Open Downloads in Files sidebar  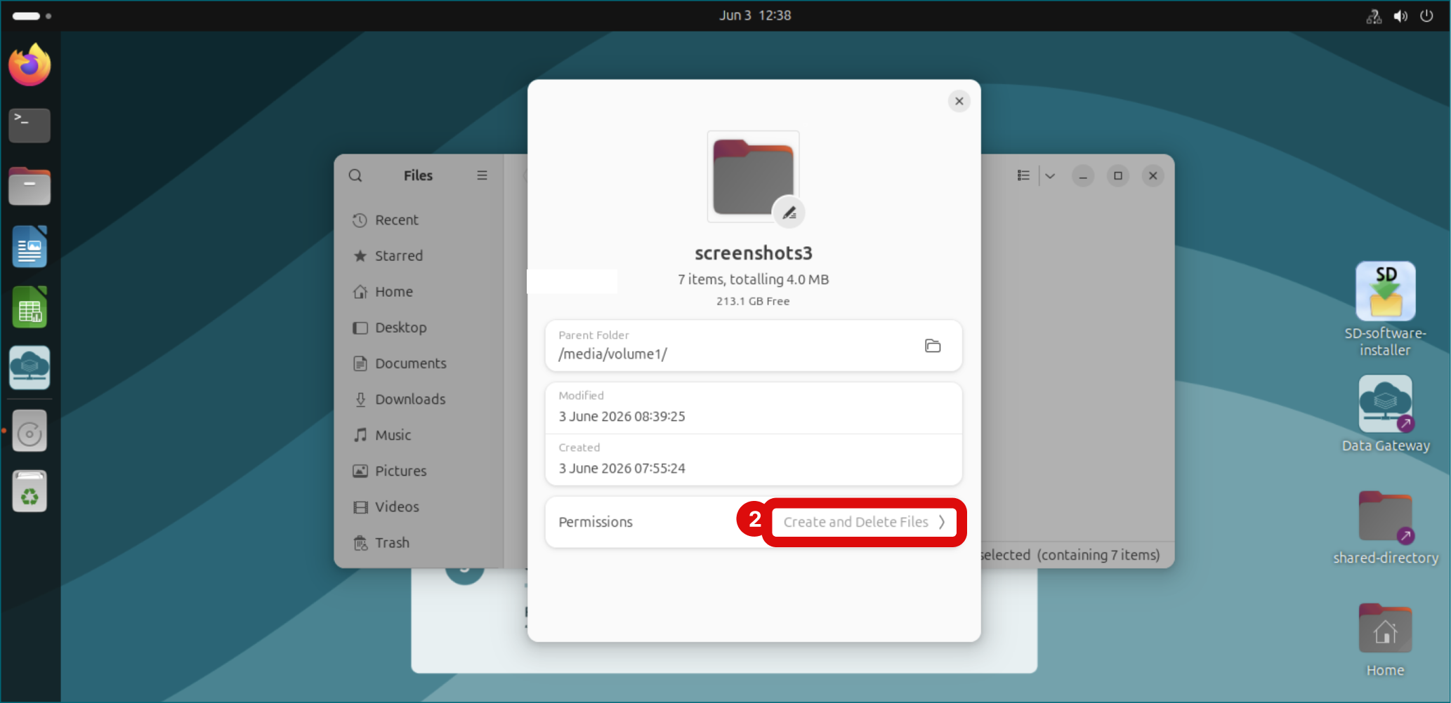419,399
